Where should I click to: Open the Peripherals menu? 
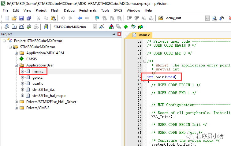pyautogui.click(x=88, y=10)
